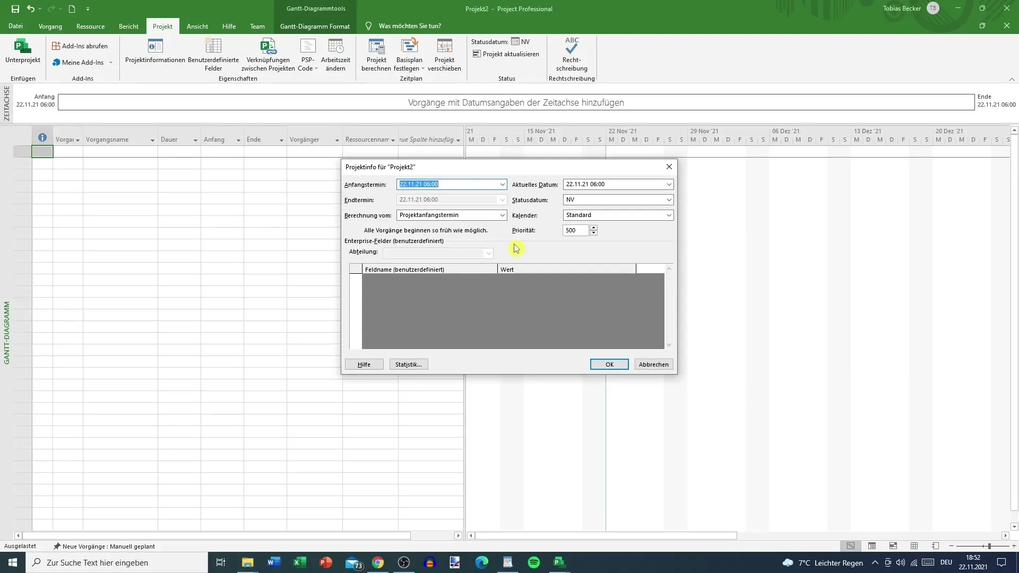Open Excel from the taskbar
The height and width of the screenshot is (573, 1019).
tap(299, 562)
